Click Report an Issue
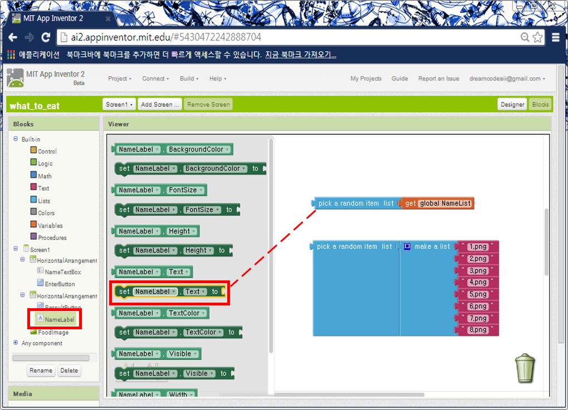Image resolution: width=568 pixels, height=410 pixels. coord(439,78)
